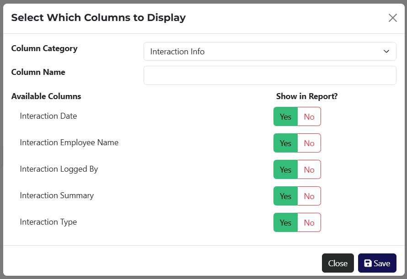This screenshot has width=407, height=279.
Task: Toggle Interaction Type to No
Action: pyautogui.click(x=309, y=222)
